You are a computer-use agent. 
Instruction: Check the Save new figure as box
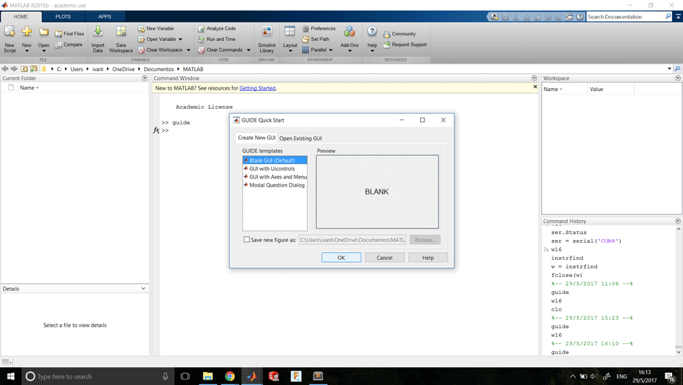point(247,239)
